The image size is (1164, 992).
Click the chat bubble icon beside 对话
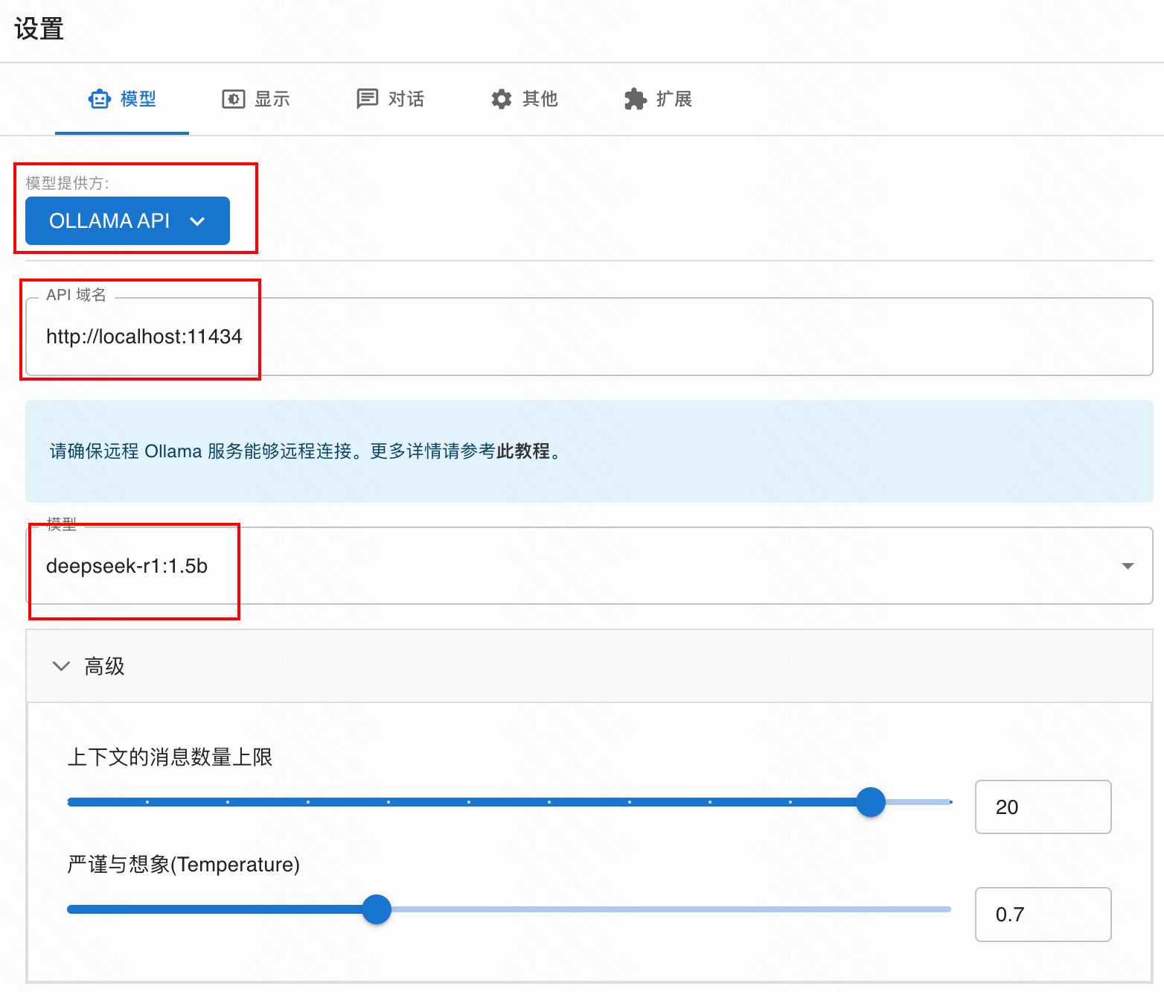coord(367,99)
